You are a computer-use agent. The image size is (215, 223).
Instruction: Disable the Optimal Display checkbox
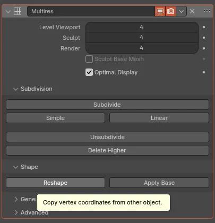[89, 72]
